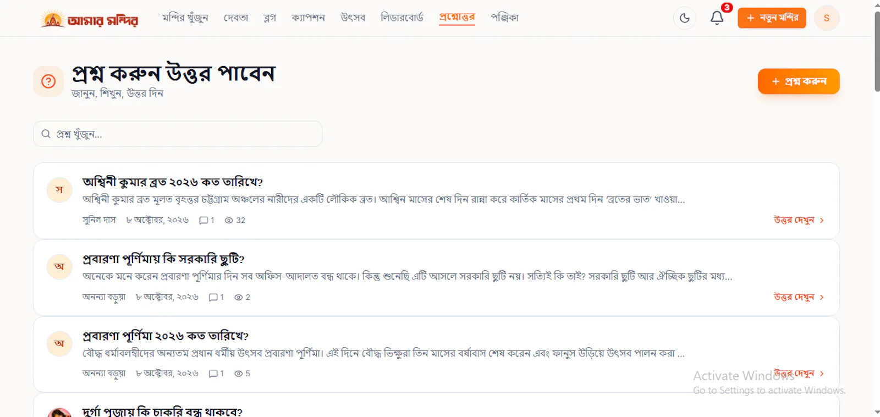Open the user avatar S menu
880x417 pixels.
point(827,18)
